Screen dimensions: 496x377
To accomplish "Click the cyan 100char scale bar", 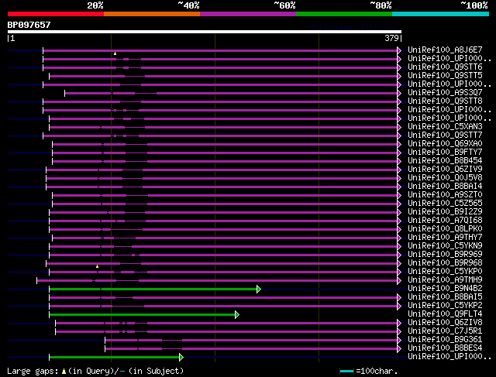I will 346,372.
